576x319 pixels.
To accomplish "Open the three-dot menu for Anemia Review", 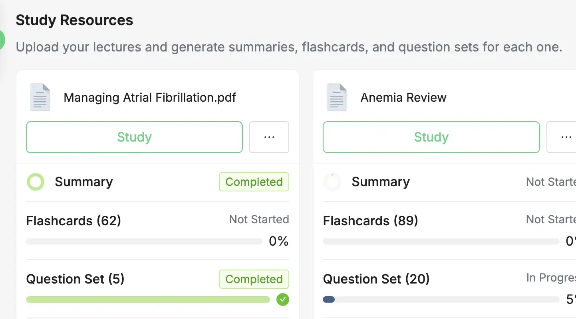I will (562, 137).
